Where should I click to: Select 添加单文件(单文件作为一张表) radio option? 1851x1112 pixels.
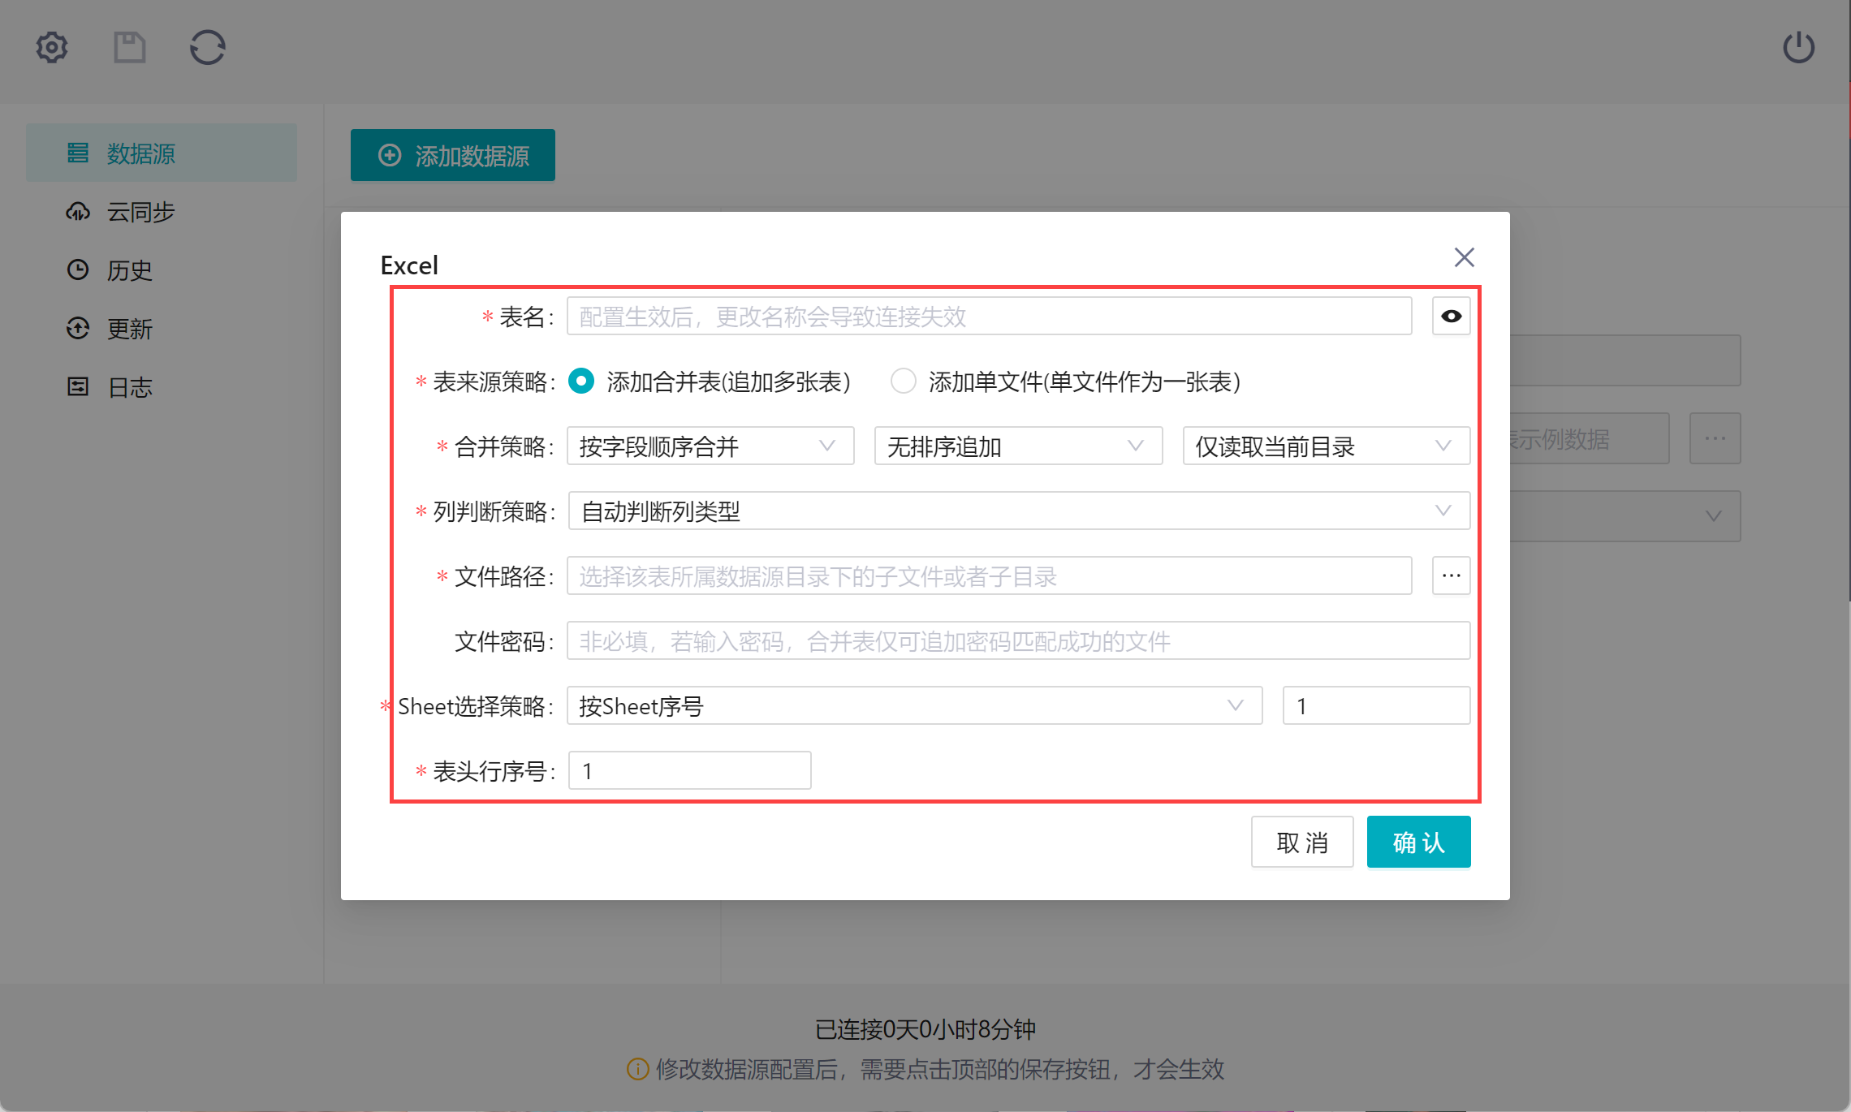click(903, 381)
